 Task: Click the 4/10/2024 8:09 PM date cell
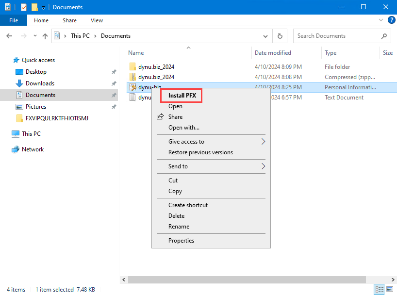[278, 66]
